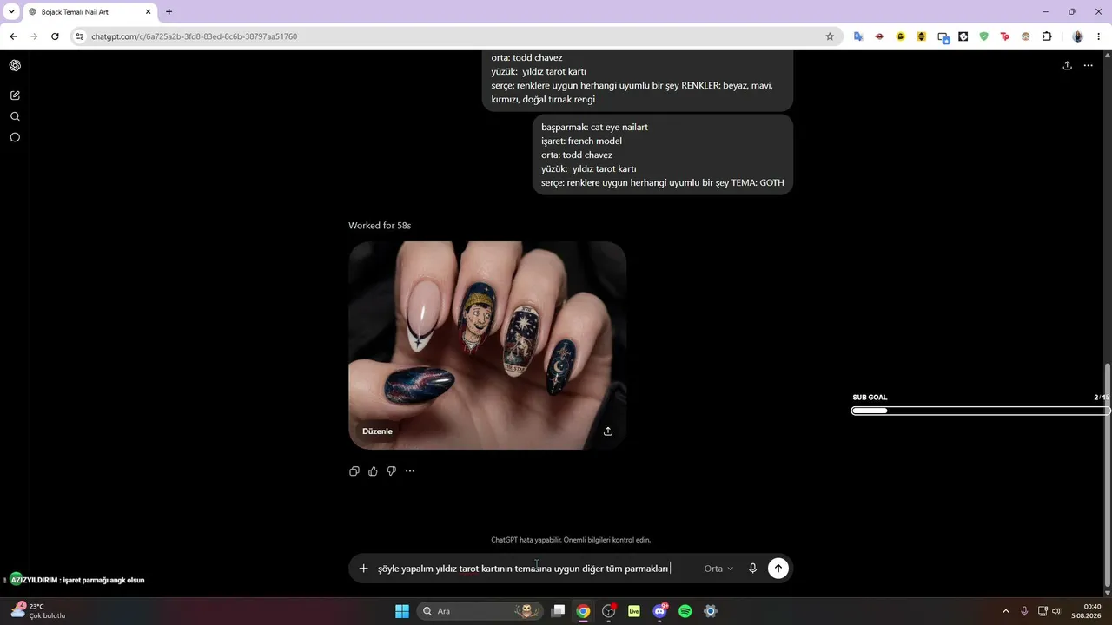Viewport: 1112px width, 625px height.
Task: Open the clock and date panel
Action: click(x=1086, y=611)
